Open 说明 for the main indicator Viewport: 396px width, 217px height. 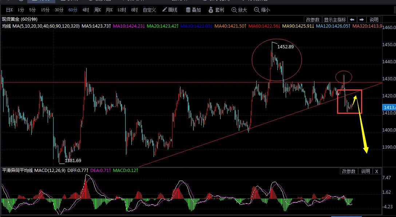374,20
